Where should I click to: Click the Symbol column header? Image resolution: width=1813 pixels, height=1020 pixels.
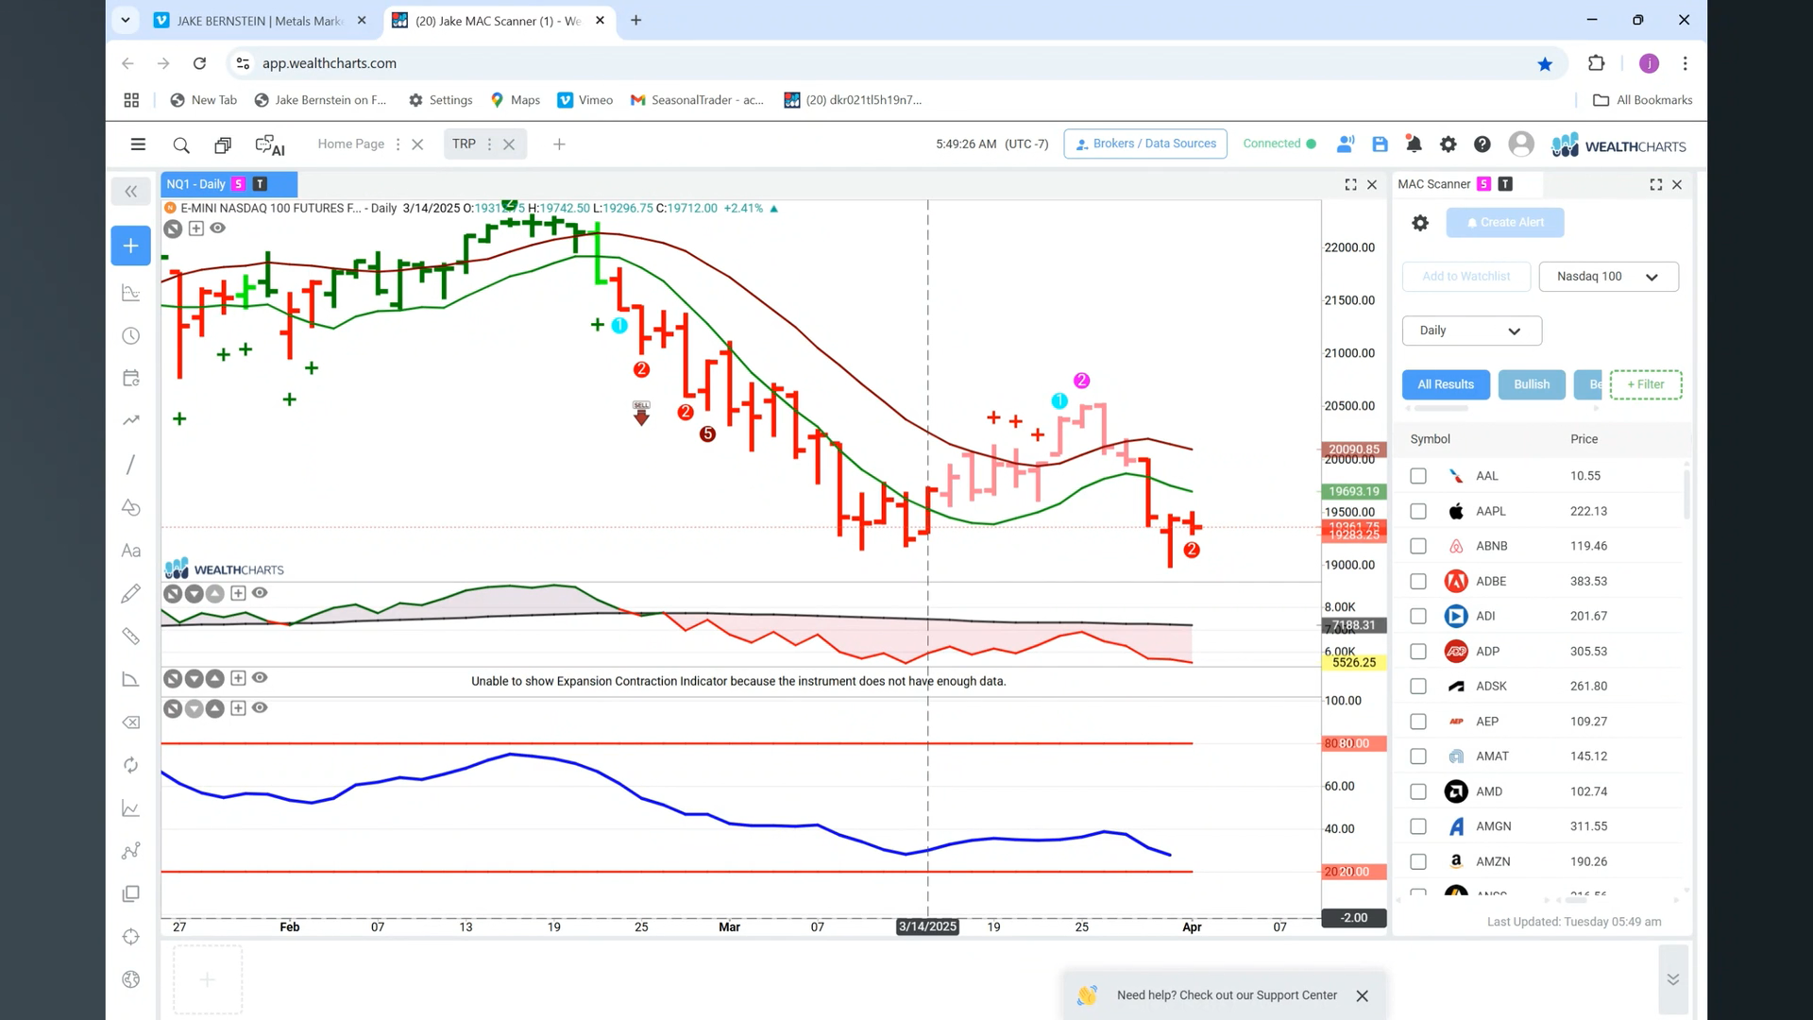point(1430,439)
